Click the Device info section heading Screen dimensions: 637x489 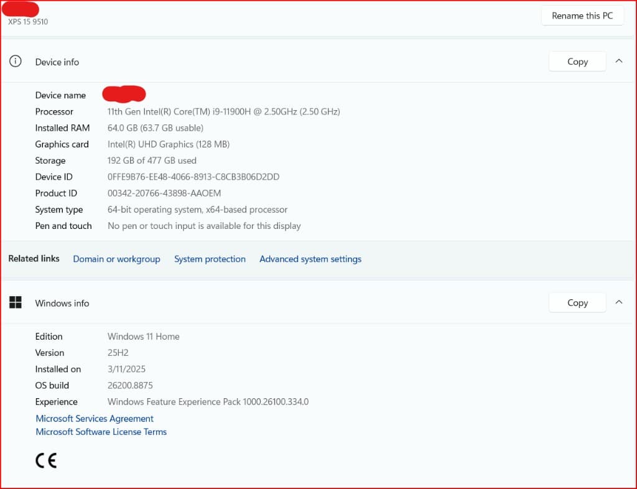(57, 62)
